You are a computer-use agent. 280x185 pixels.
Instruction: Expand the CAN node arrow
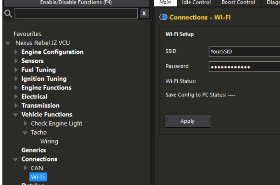click(26, 168)
